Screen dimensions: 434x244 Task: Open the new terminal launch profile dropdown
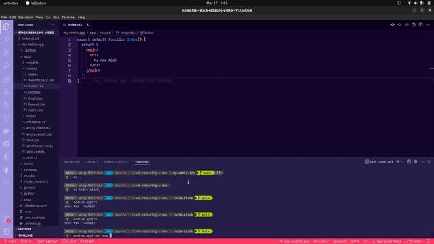click(402, 161)
